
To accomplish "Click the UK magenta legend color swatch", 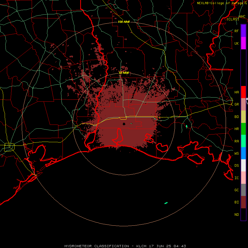I will [x=243, y=43].
